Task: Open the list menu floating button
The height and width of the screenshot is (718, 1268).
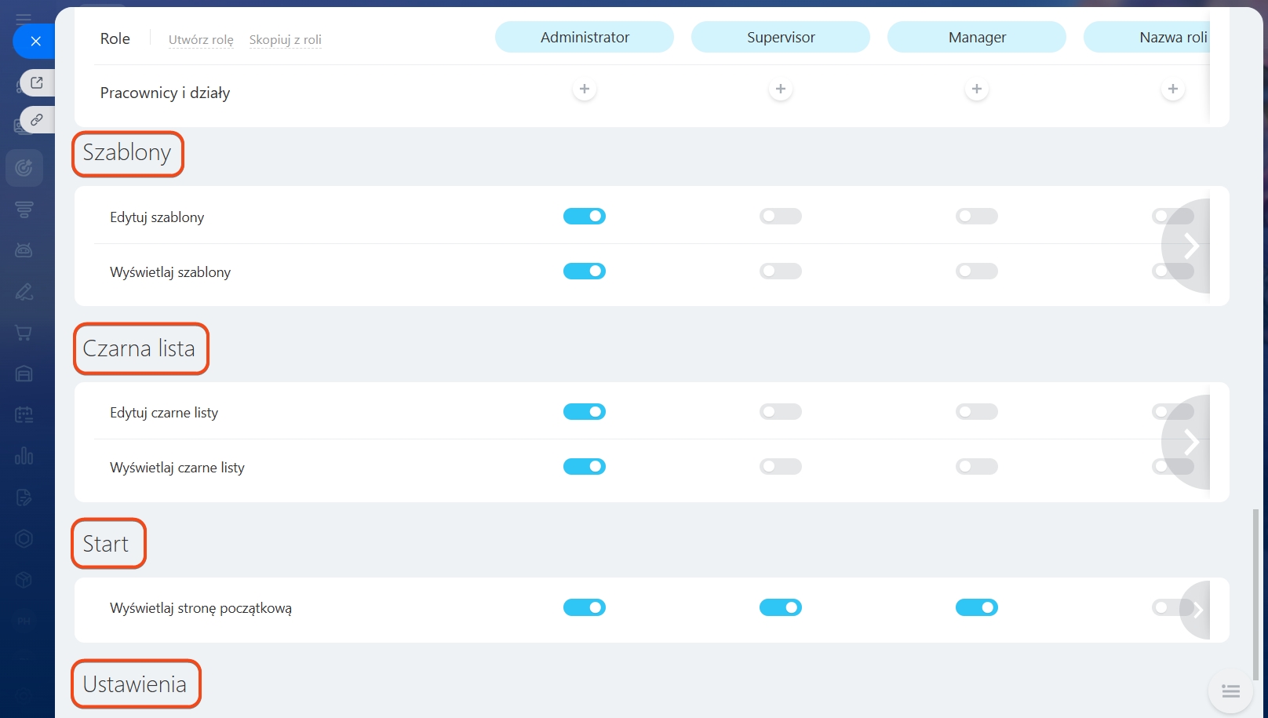Action: [x=1230, y=691]
